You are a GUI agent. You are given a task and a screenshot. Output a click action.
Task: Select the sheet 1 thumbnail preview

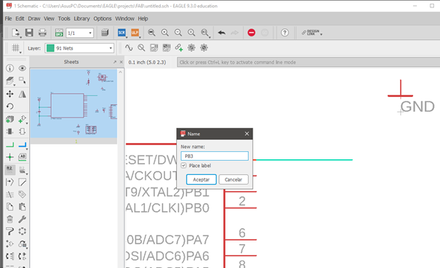73,103
